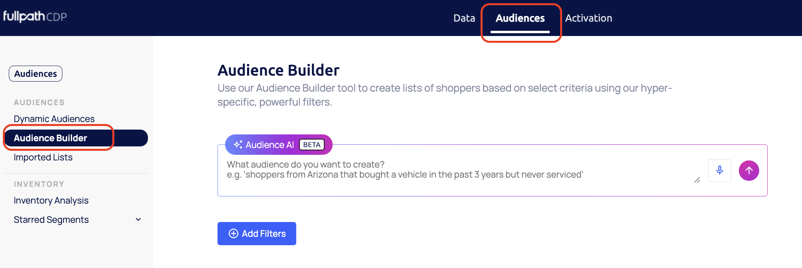Screen dimensions: 802x268
Task: Open Imported Lists
Action: (43, 157)
